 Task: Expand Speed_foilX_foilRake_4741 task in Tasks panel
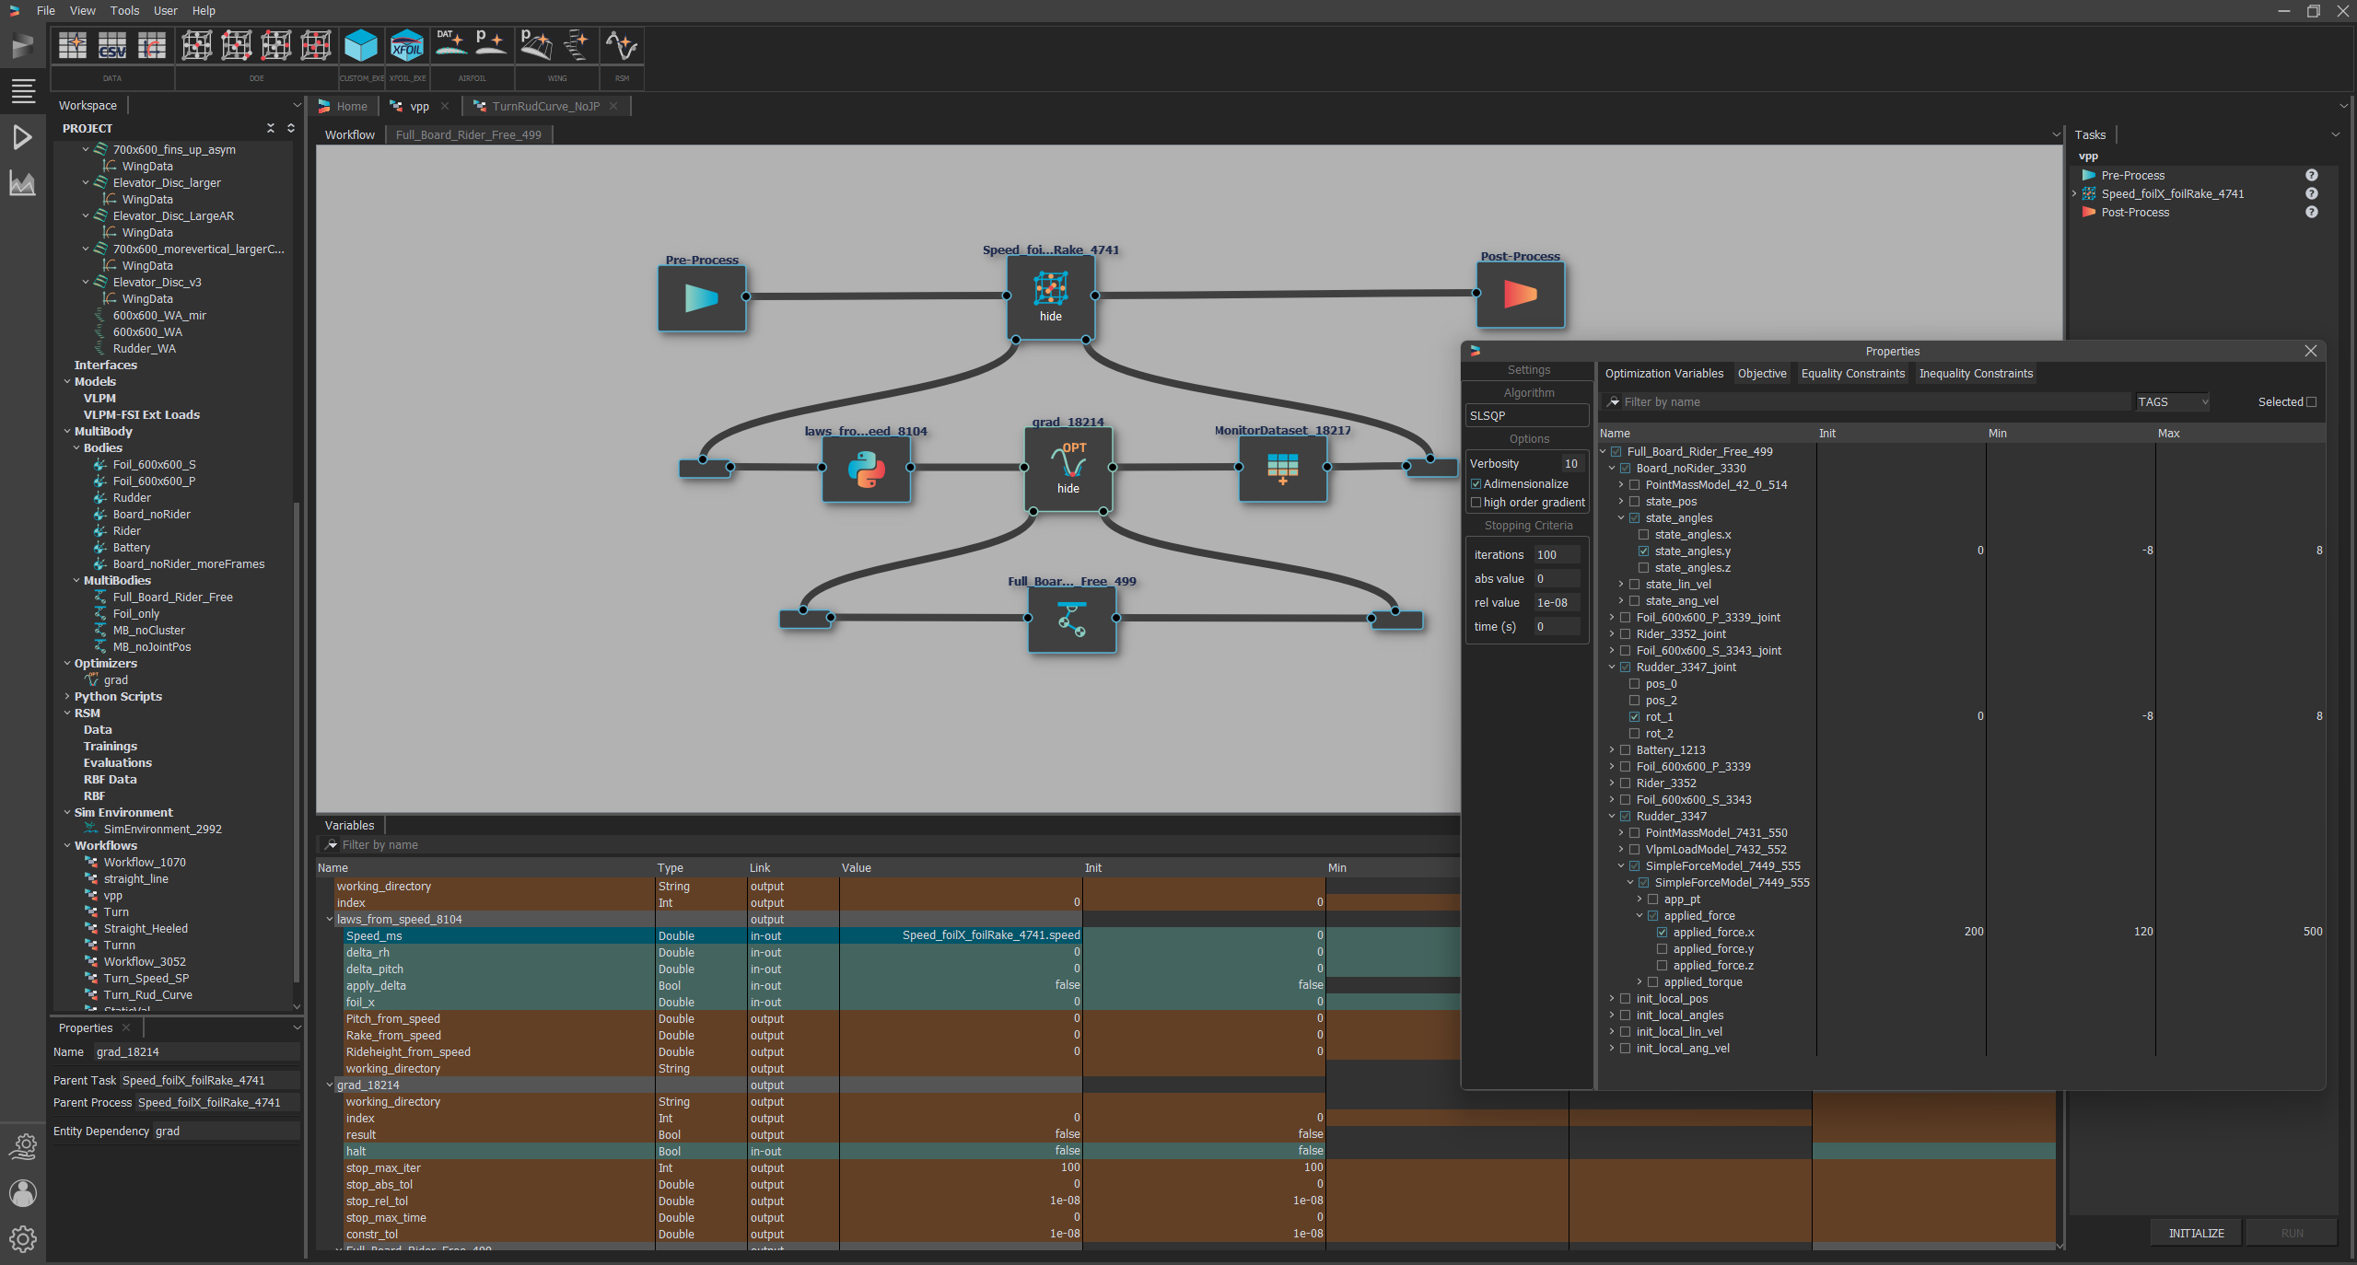tap(2074, 193)
